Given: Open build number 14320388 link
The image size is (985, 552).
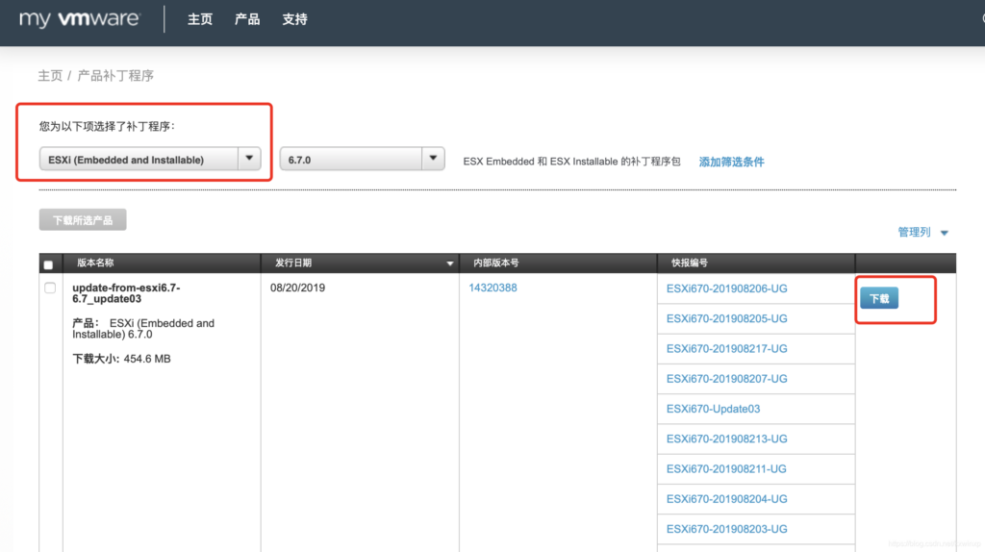Looking at the screenshot, I should (x=492, y=288).
